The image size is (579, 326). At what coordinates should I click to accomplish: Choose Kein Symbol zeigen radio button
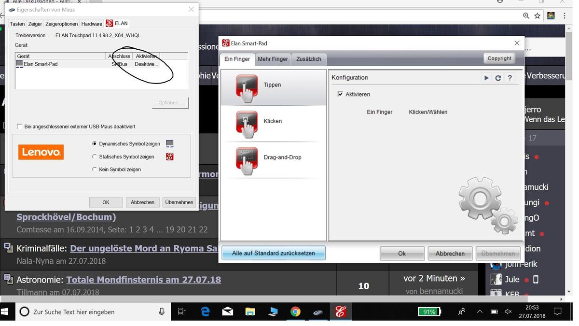pyautogui.click(x=95, y=170)
